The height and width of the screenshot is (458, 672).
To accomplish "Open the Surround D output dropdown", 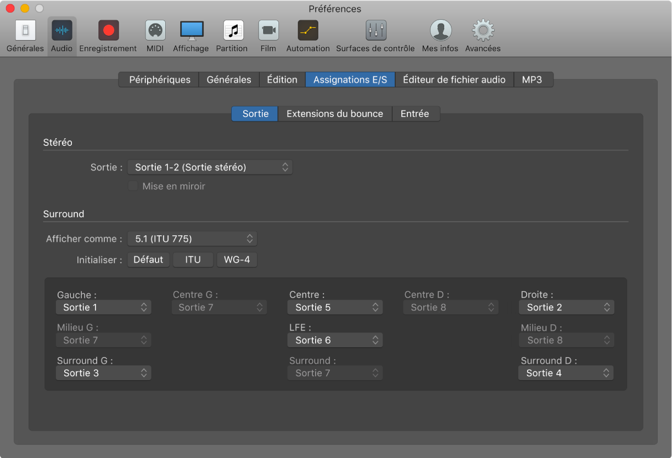I will [566, 373].
